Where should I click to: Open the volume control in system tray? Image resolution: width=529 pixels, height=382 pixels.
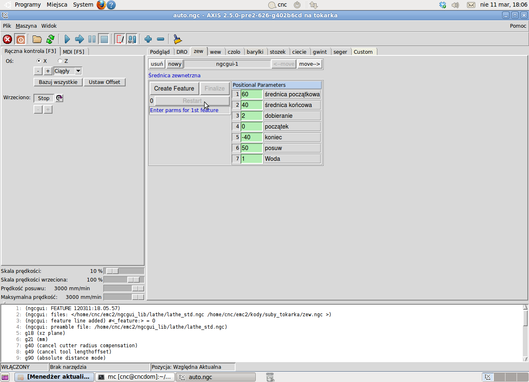click(x=455, y=5)
